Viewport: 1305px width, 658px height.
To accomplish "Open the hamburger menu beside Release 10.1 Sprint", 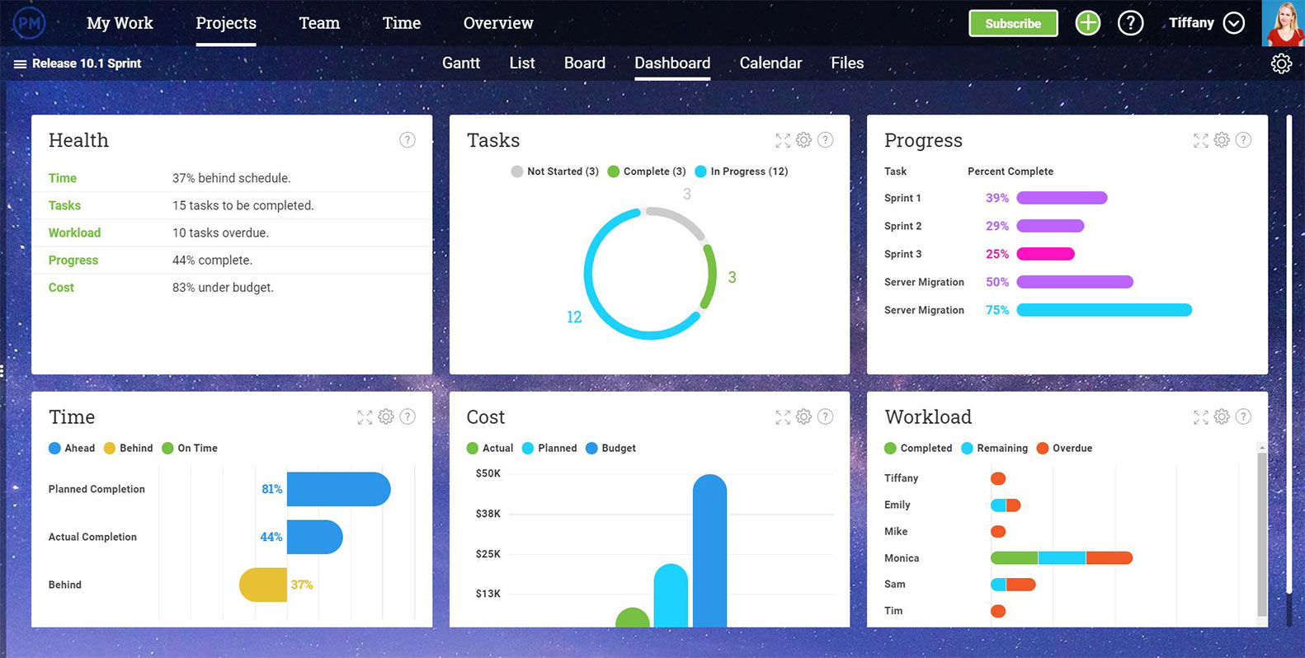I will point(20,64).
